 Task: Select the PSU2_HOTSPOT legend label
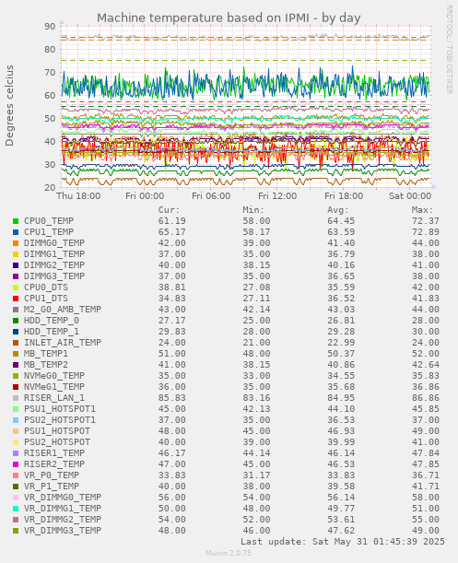[x=57, y=442]
